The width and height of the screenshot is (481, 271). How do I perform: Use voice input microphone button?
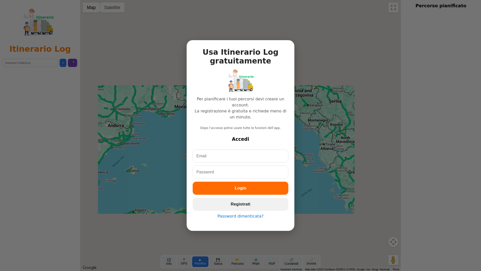coord(72,63)
